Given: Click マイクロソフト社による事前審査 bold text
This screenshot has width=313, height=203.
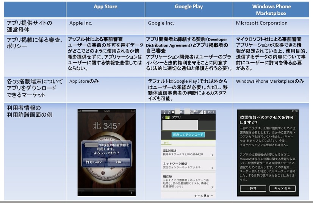Looking at the screenshot, I should pyautogui.click(x=269, y=39).
